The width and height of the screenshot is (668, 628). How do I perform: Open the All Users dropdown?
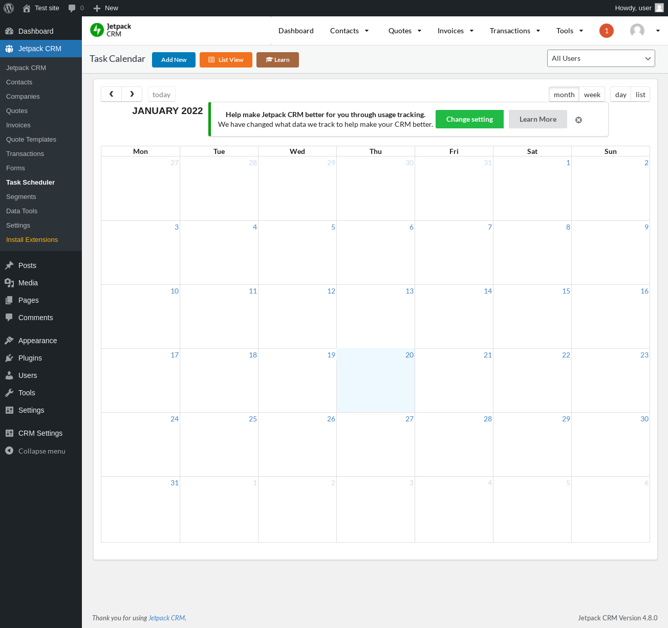(601, 58)
